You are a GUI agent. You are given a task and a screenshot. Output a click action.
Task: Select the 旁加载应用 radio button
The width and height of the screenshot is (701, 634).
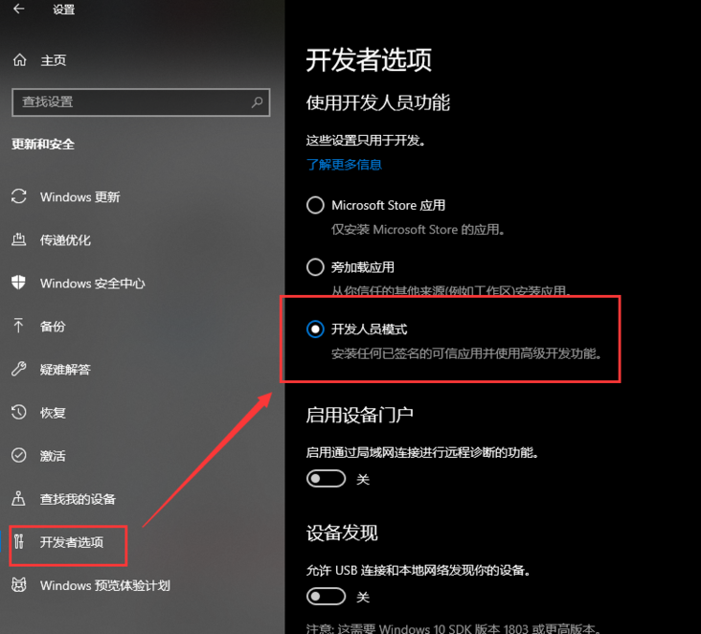(x=315, y=267)
